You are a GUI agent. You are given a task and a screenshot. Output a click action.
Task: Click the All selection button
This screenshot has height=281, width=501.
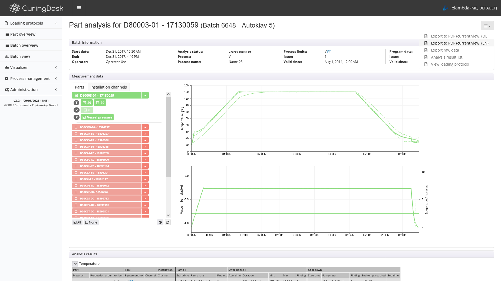tap(77, 222)
